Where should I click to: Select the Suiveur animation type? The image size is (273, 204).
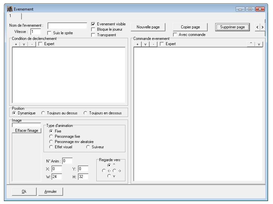pos(88,147)
